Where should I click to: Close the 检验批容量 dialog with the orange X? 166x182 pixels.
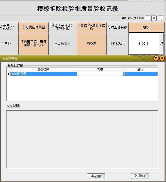[x=162, y=58]
